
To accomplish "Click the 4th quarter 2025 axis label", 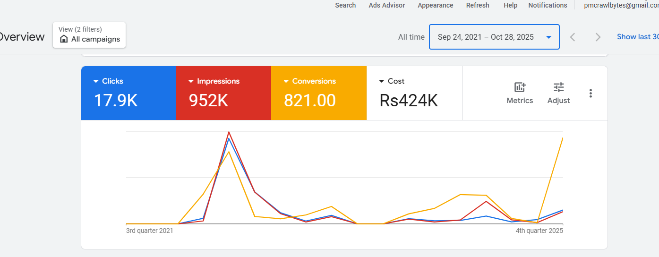I will click(x=539, y=231).
